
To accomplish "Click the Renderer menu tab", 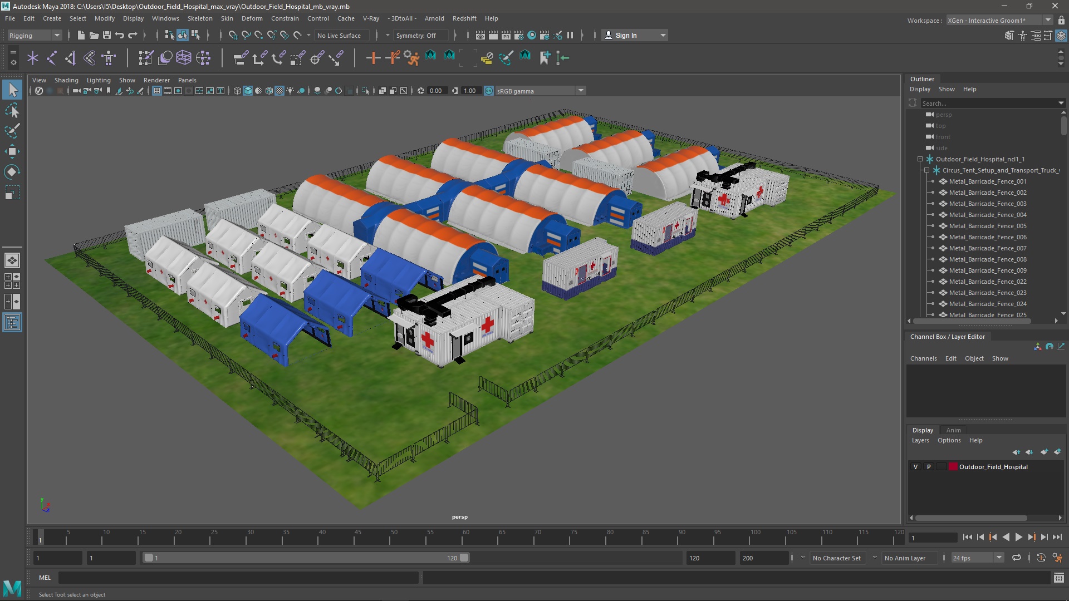I will click(x=156, y=79).
